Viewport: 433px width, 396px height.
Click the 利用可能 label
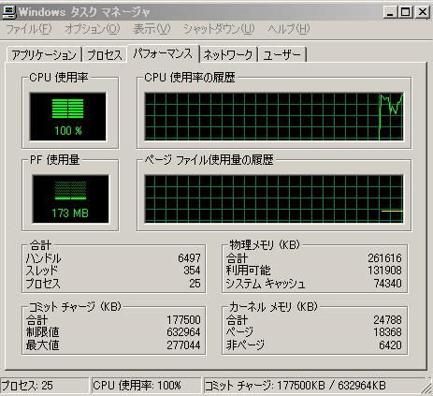[x=249, y=271]
